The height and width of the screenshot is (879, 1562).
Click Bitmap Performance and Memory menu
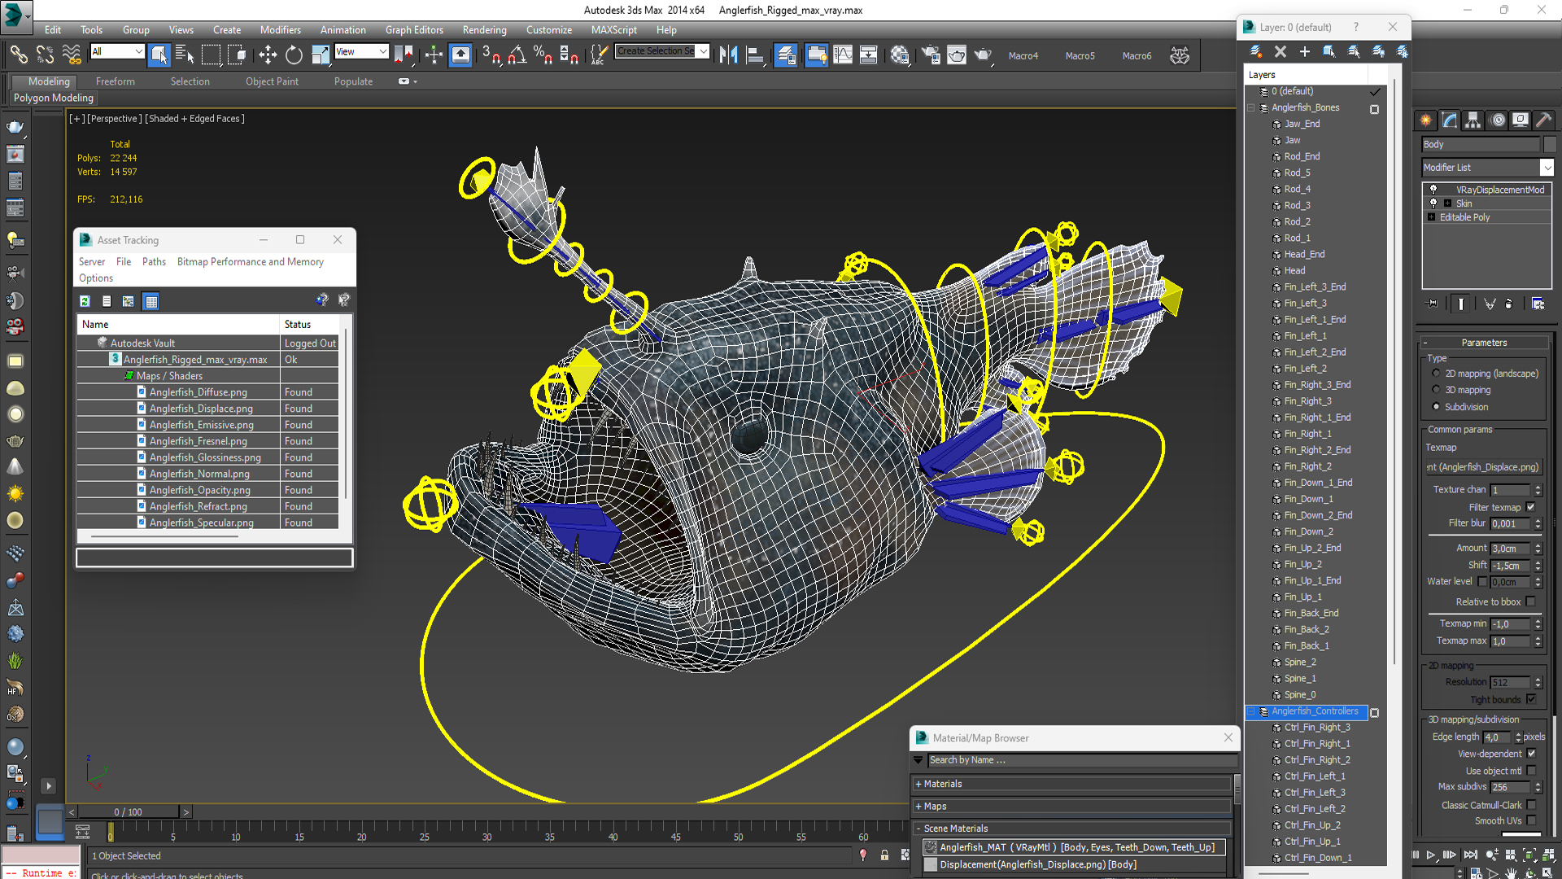[251, 261]
